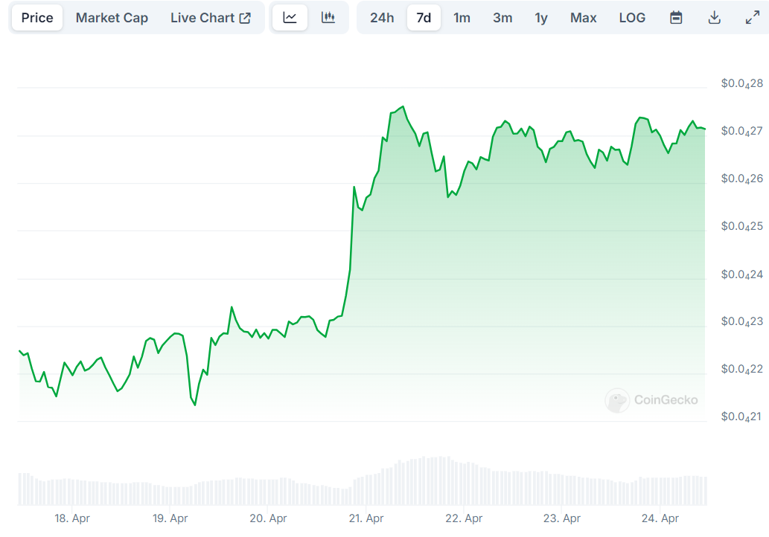Click the volume bars near 22. Apr

click(x=464, y=483)
